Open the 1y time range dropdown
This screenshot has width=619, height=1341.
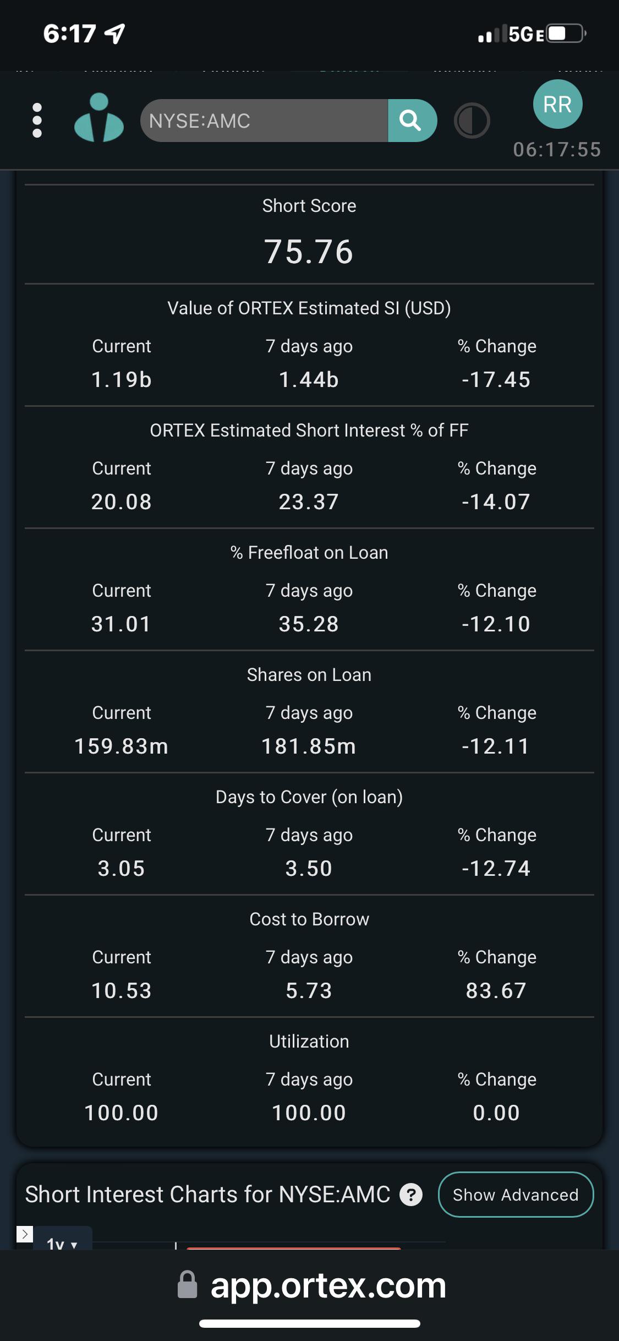62,1242
